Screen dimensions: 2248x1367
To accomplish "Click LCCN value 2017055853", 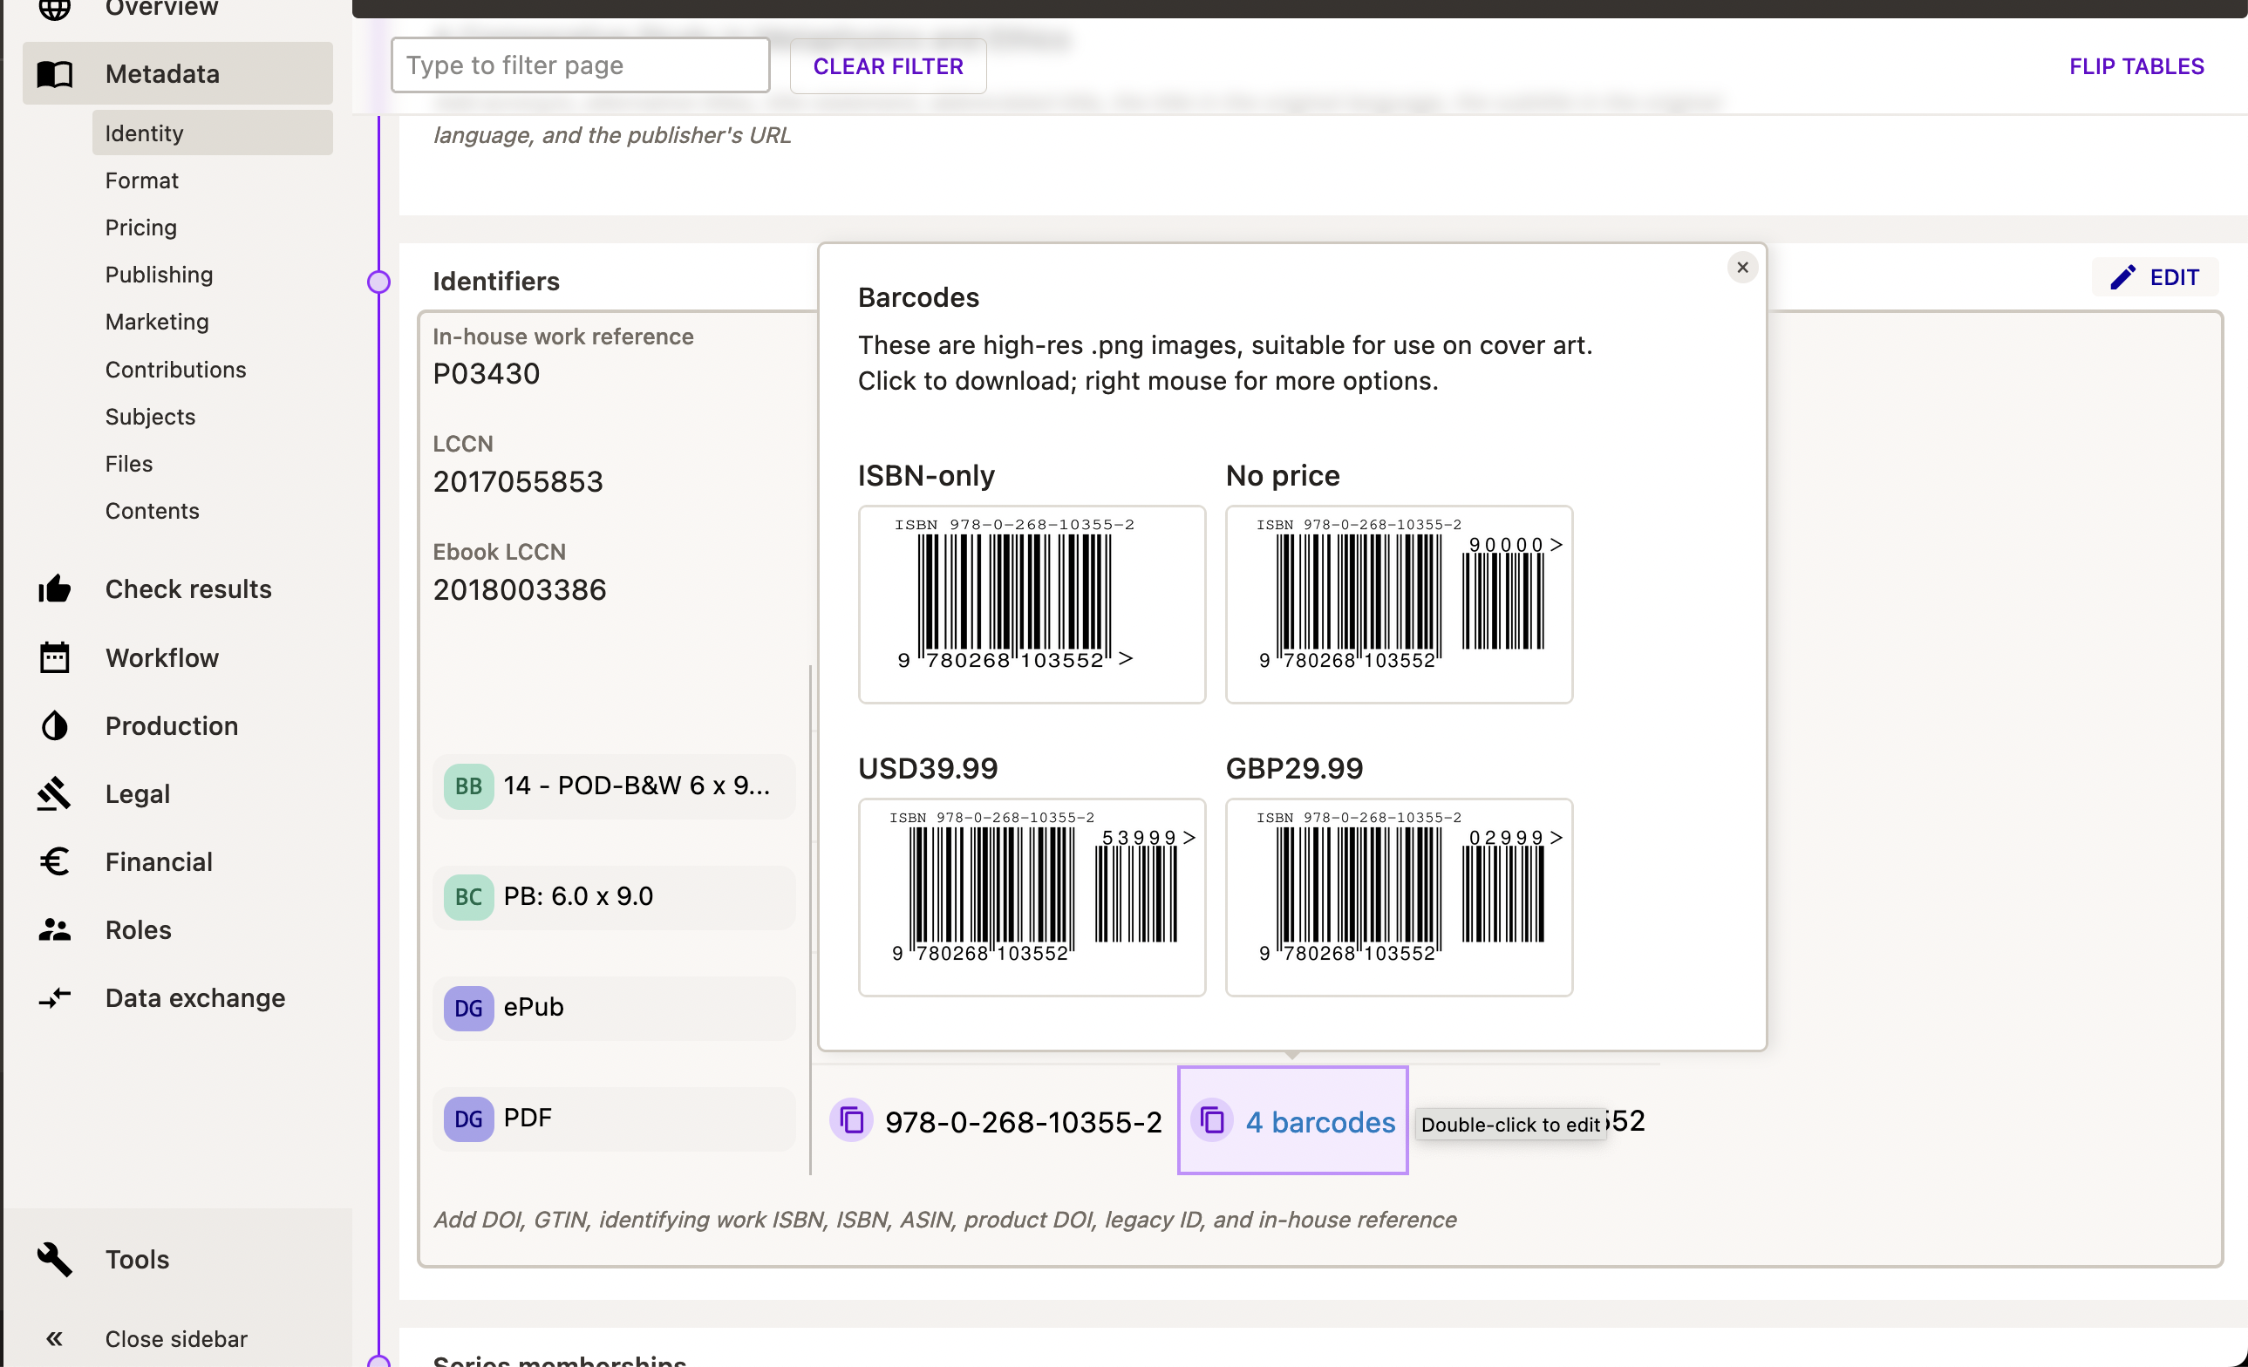I will click(518, 481).
